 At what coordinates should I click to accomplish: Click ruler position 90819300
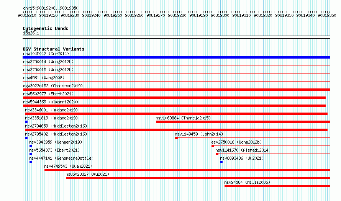point(220,15)
